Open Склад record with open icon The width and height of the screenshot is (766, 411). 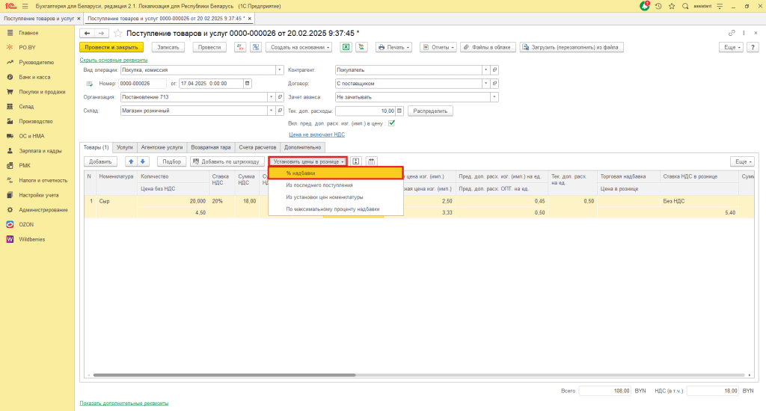280,111
